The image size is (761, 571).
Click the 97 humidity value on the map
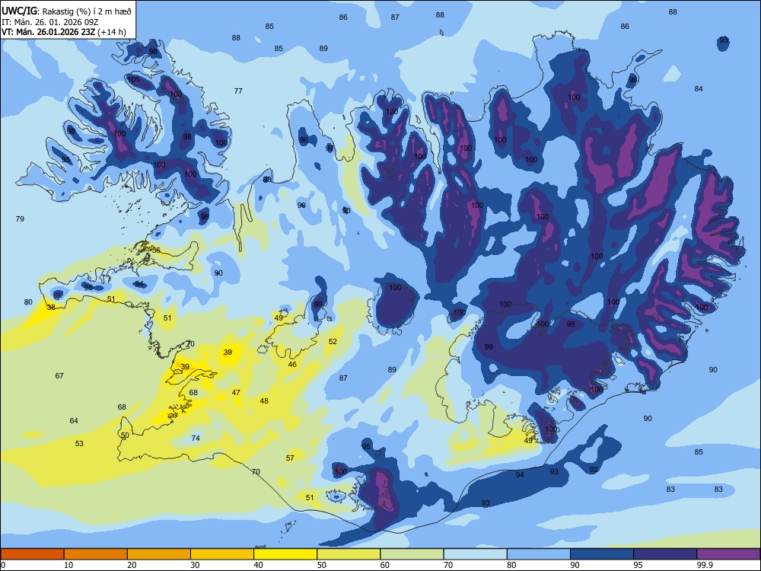click(330, 148)
